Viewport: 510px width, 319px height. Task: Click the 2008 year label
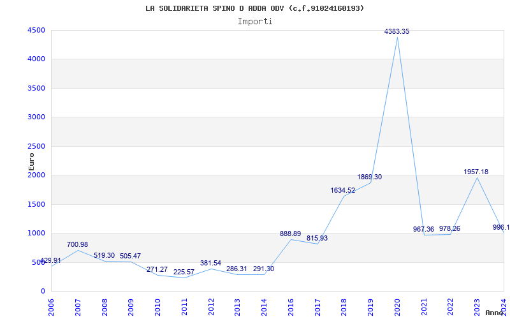coord(105,308)
